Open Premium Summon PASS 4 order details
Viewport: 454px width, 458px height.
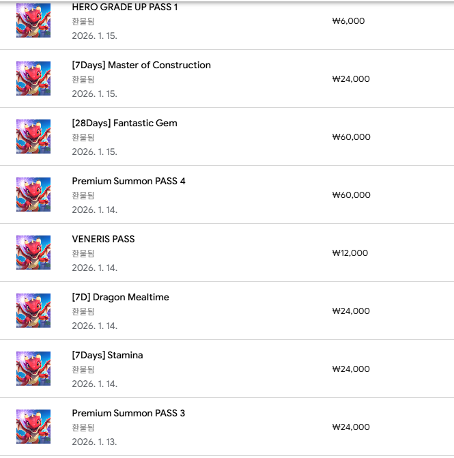(128, 182)
